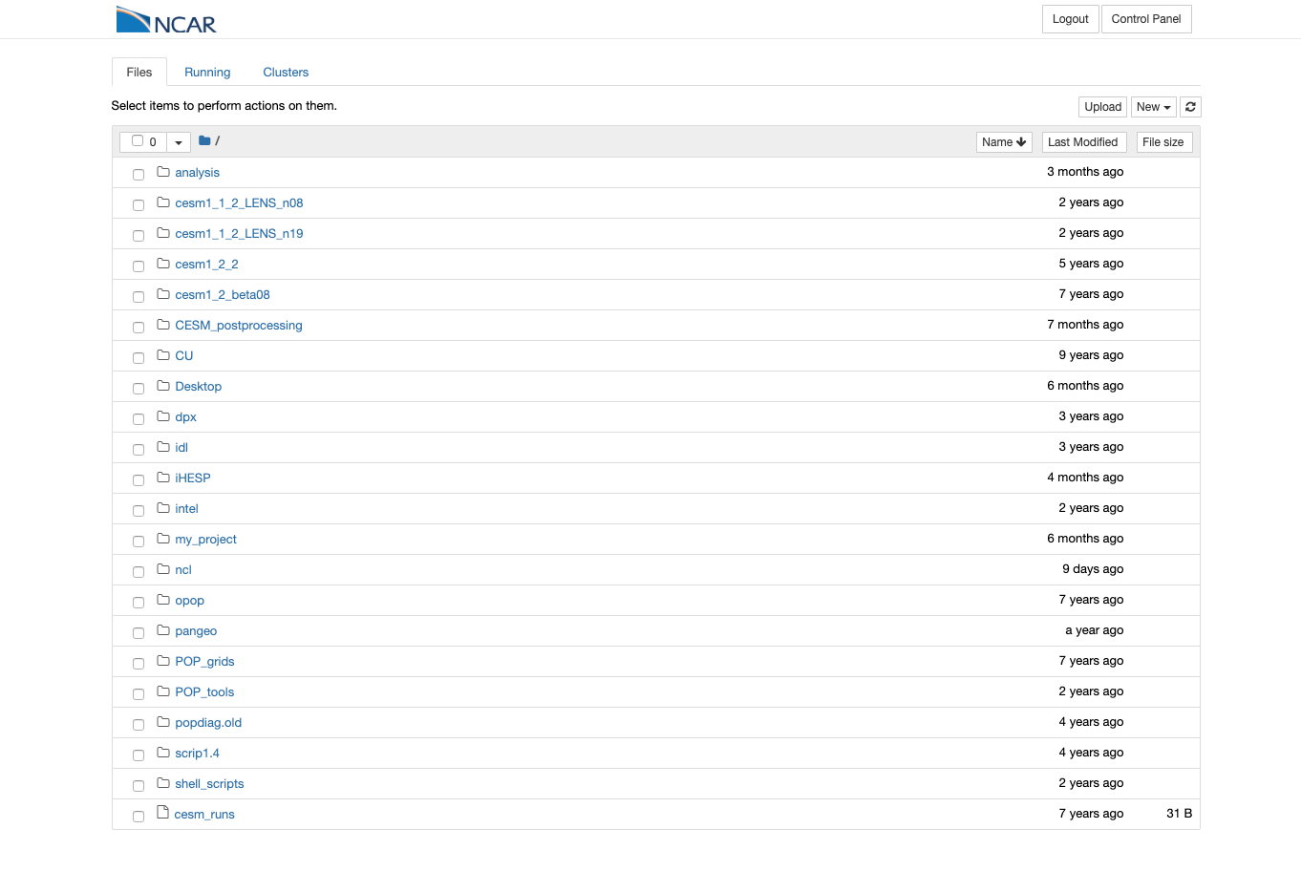The height and width of the screenshot is (893, 1301).
Task: Switch to the Running tab
Action: [207, 72]
